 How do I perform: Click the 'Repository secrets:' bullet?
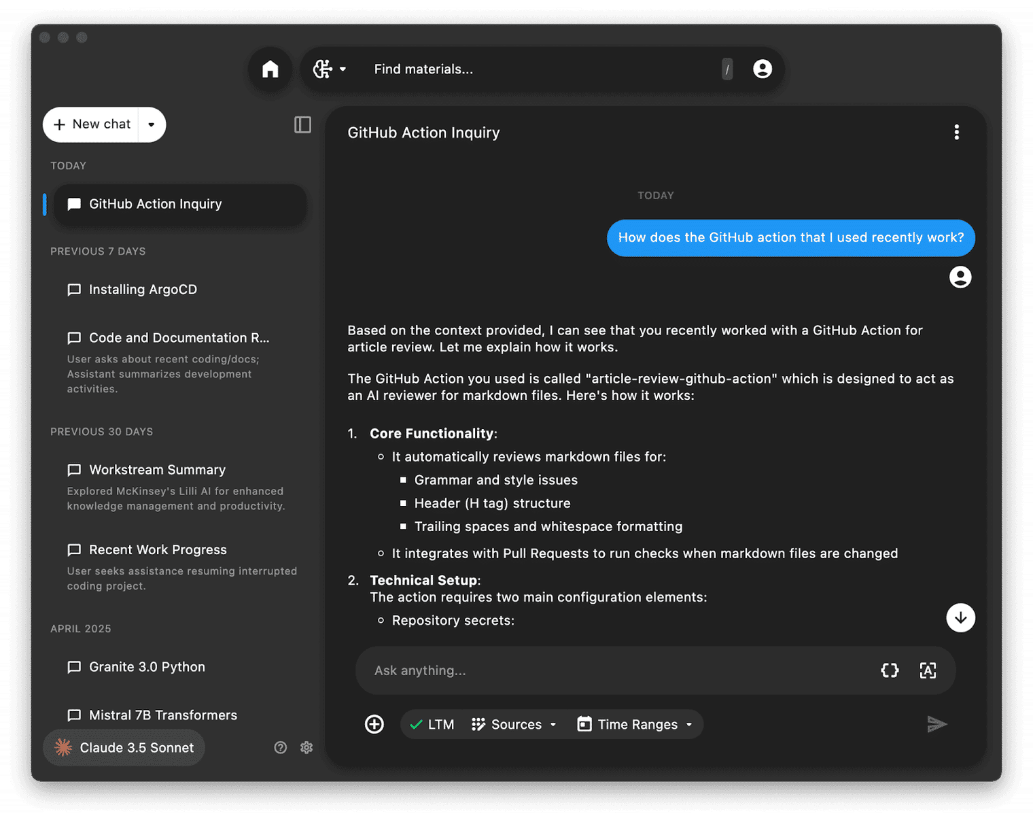click(453, 621)
